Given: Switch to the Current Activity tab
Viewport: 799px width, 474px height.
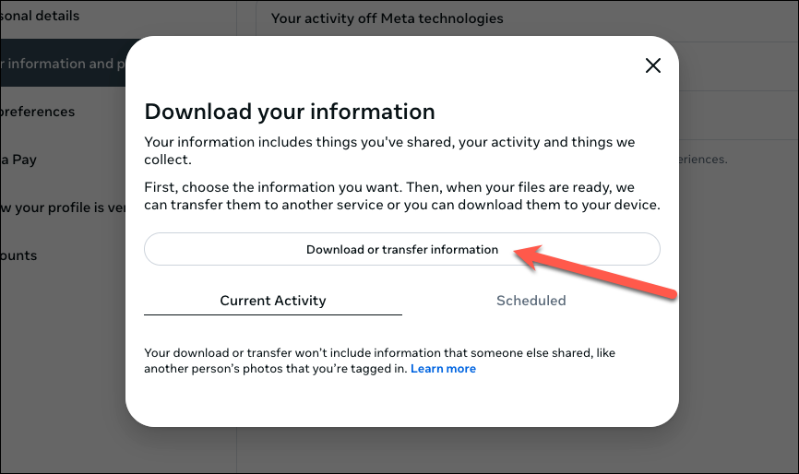Looking at the screenshot, I should coord(273,301).
